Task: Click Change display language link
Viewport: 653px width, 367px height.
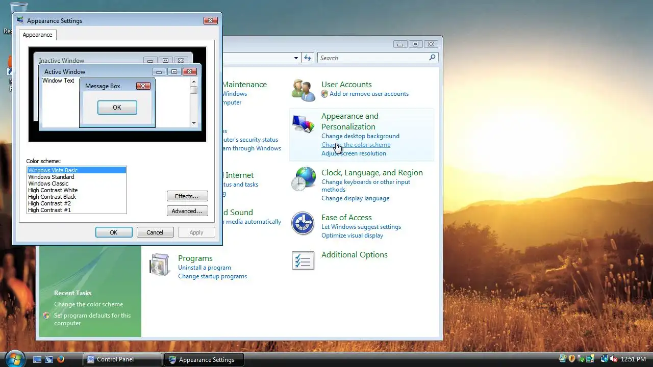Action: [x=355, y=198]
